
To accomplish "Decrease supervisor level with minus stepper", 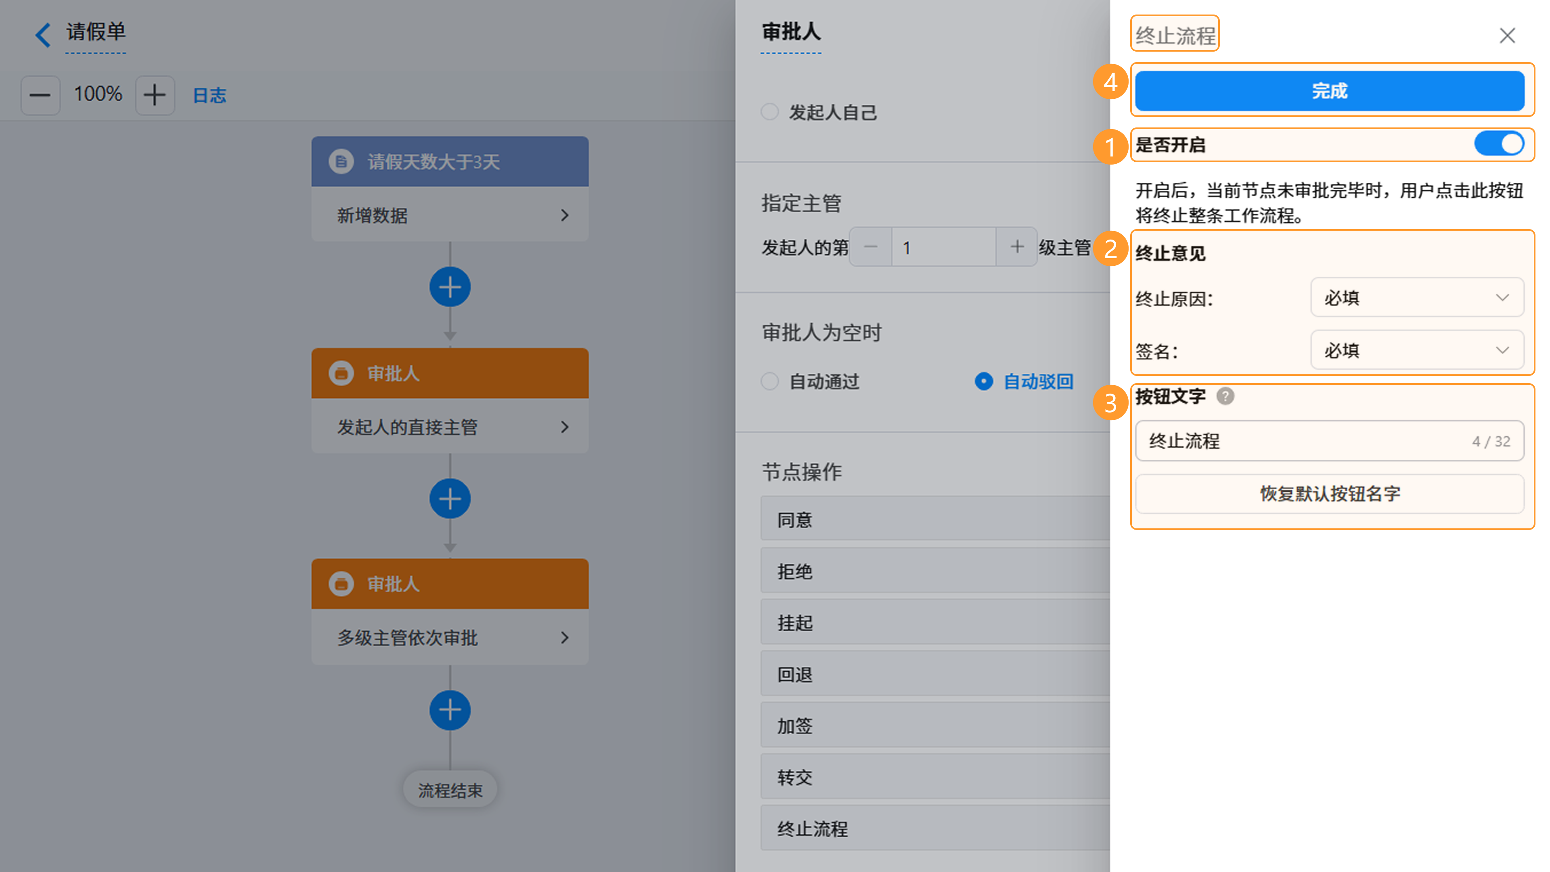I will (871, 246).
